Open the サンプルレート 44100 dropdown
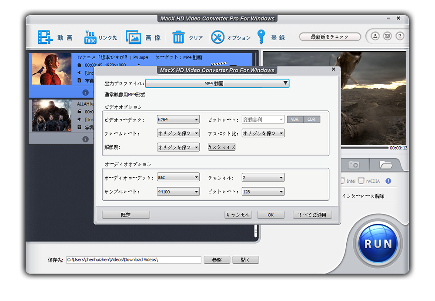The height and width of the screenshot is (301, 435). pyautogui.click(x=178, y=192)
